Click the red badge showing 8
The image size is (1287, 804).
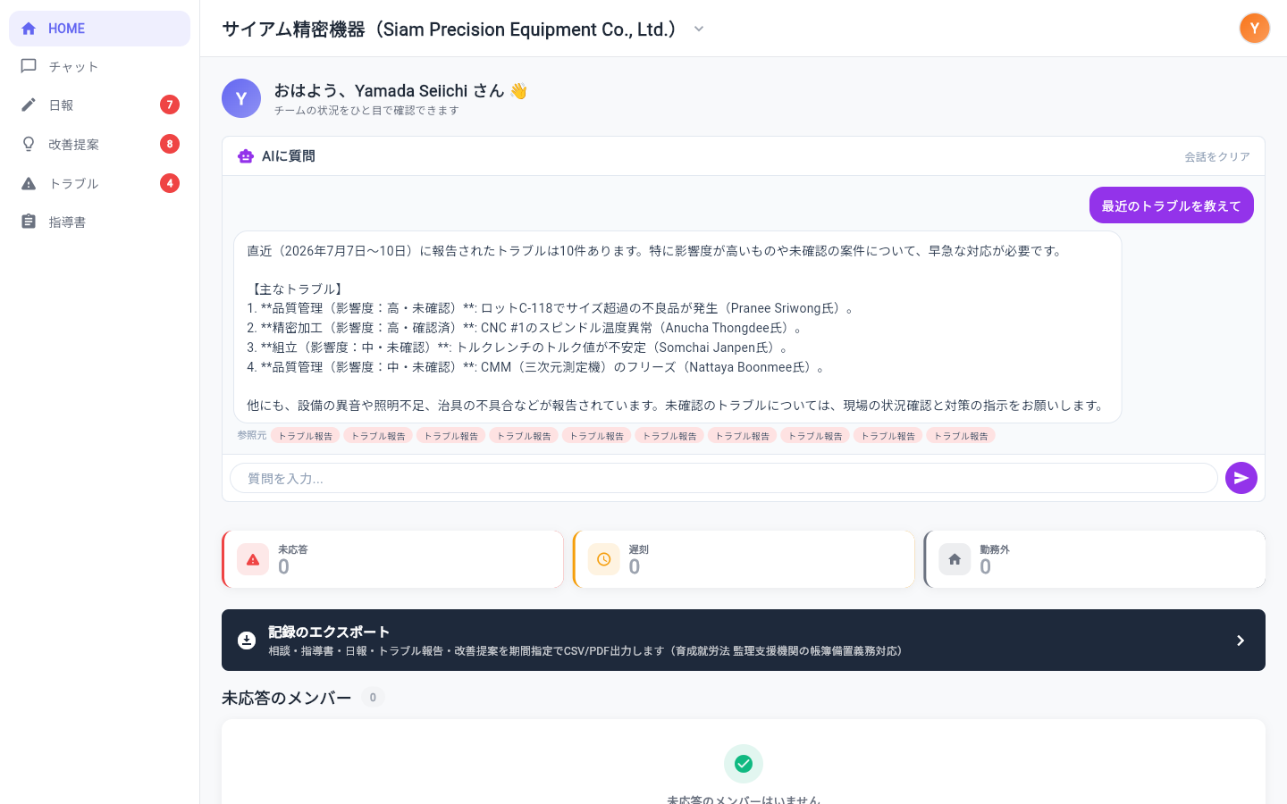170,144
